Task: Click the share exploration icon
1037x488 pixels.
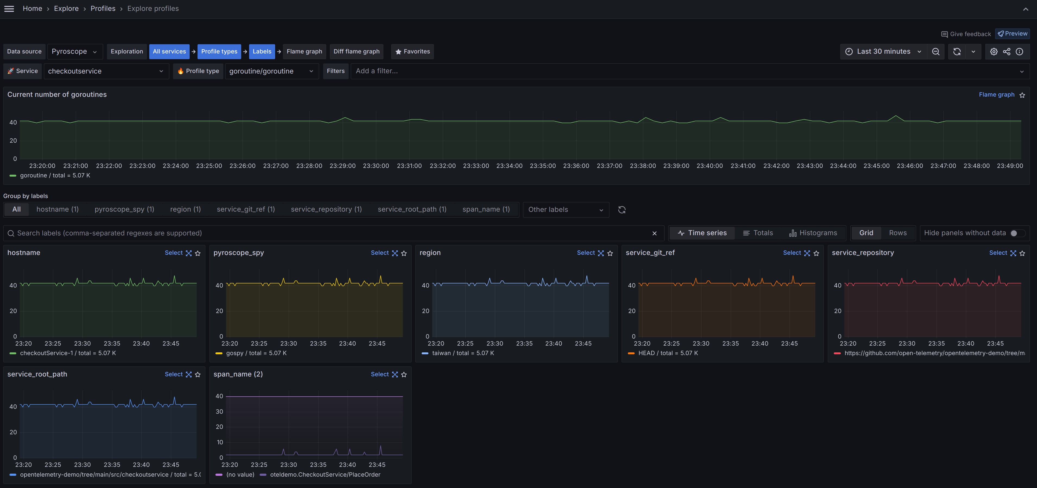Action: tap(1006, 52)
